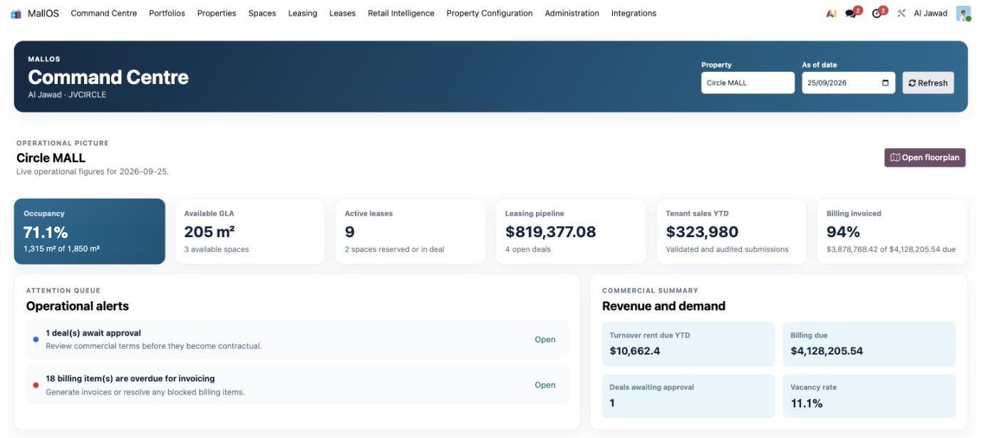Click the Active leases card
Viewport: 982px width, 438px height.
click(x=410, y=231)
